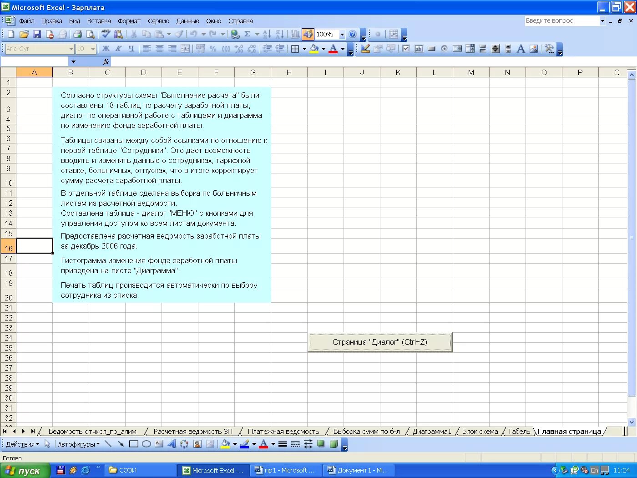Open the Правка menu
This screenshot has width=637, height=478.
point(52,21)
